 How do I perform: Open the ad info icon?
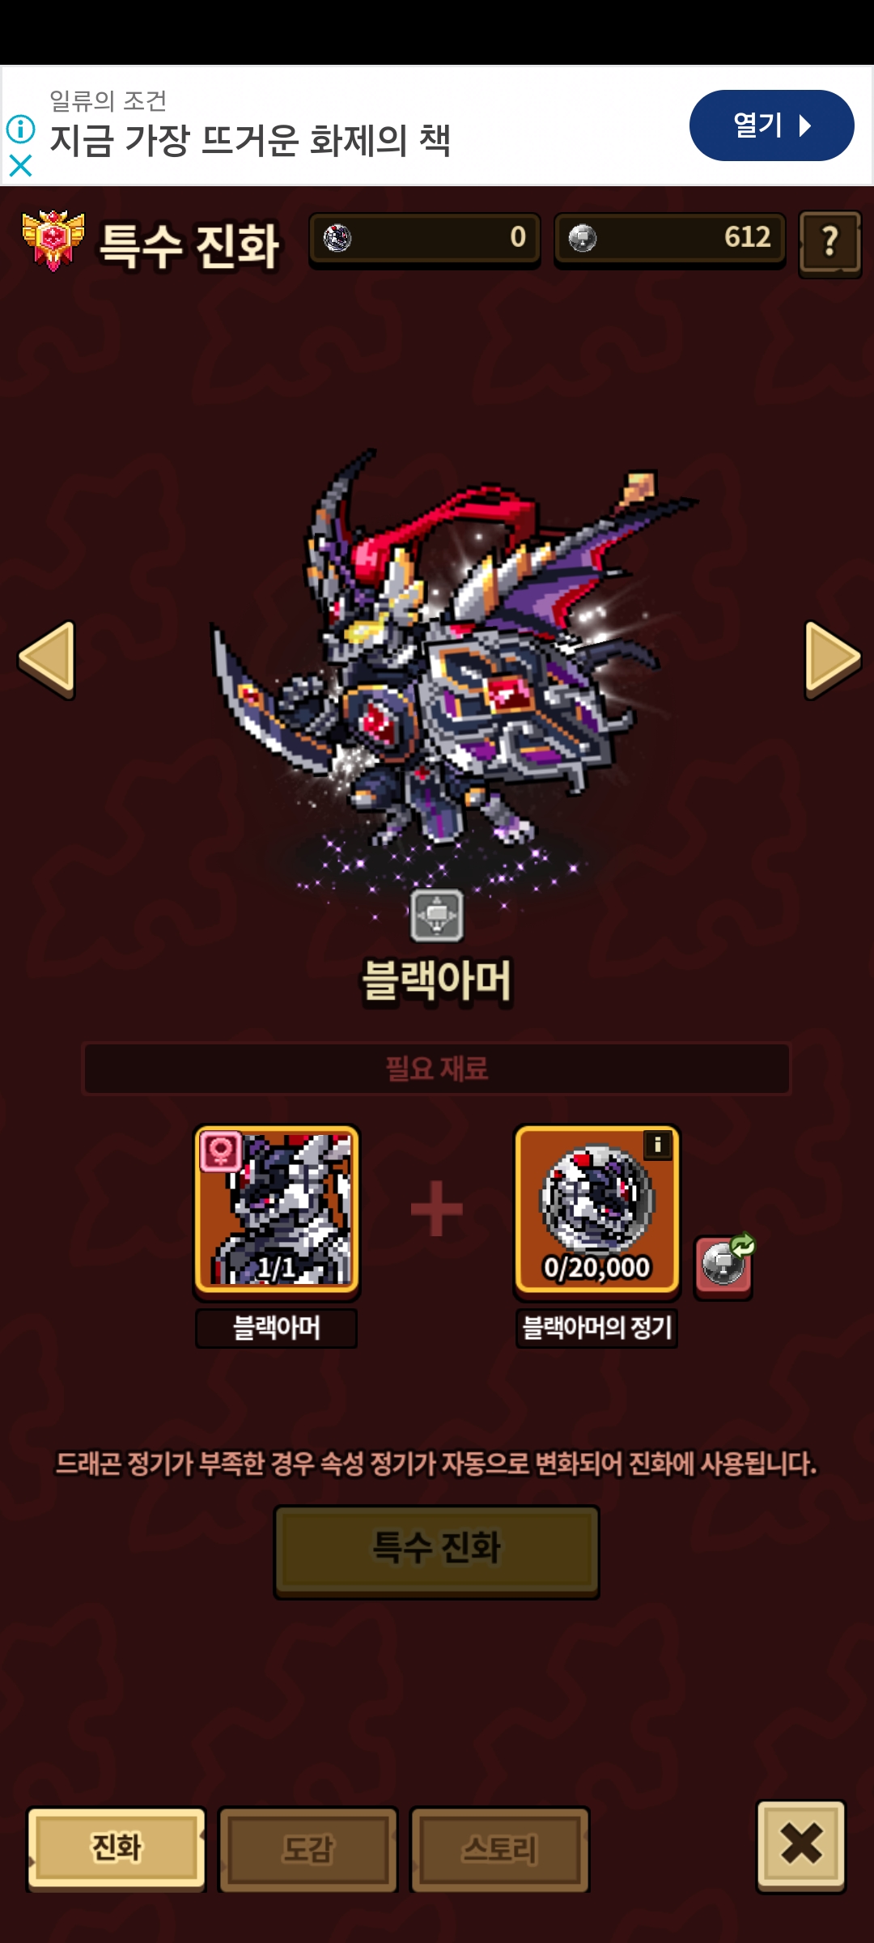(x=20, y=129)
